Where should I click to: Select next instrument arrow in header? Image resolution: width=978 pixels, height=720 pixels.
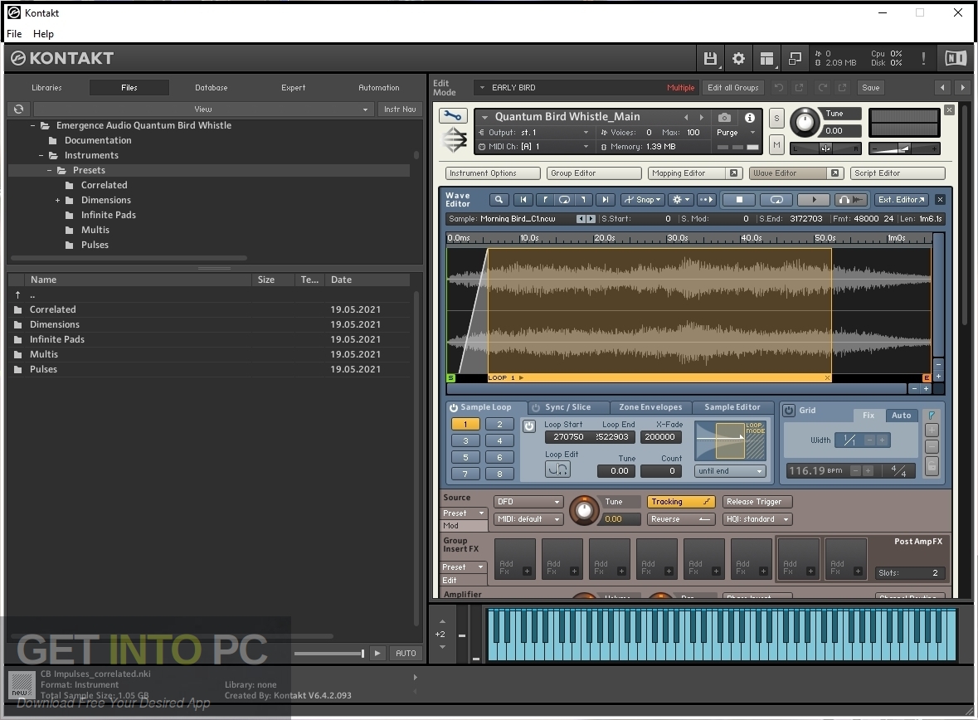coord(962,88)
